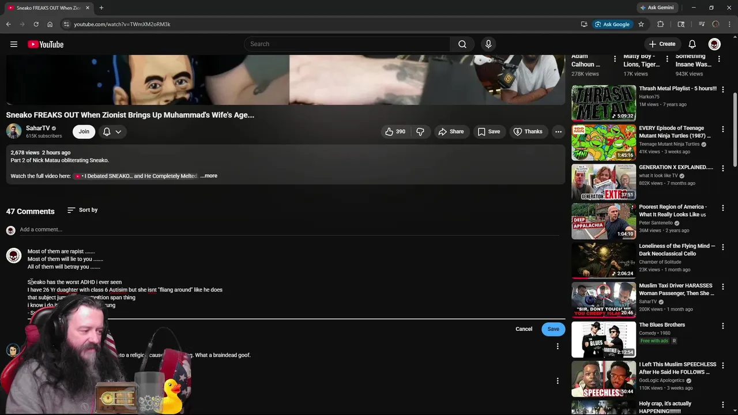
Task: Click the YouTube search input field
Action: pyautogui.click(x=348, y=44)
